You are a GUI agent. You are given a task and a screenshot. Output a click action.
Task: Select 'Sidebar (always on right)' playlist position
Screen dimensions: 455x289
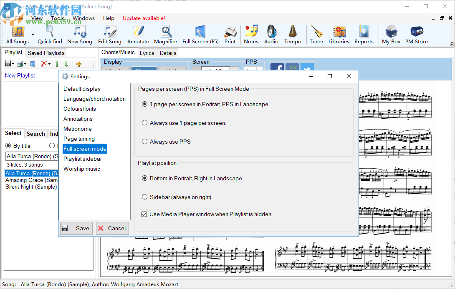coord(145,197)
